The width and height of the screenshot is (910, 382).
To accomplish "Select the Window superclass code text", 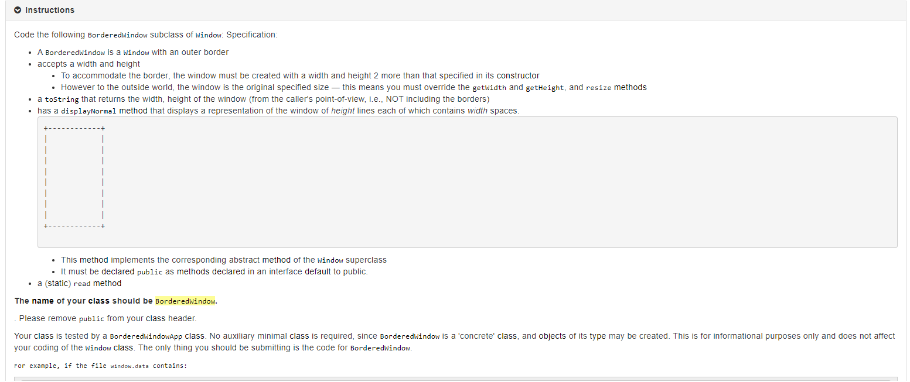I will (x=330, y=260).
